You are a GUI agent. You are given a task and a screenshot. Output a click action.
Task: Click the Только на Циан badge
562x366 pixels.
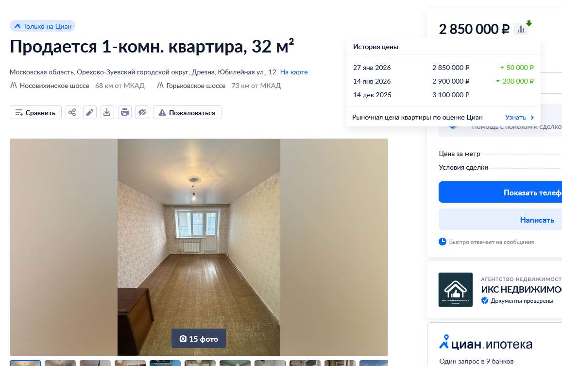coord(42,26)
